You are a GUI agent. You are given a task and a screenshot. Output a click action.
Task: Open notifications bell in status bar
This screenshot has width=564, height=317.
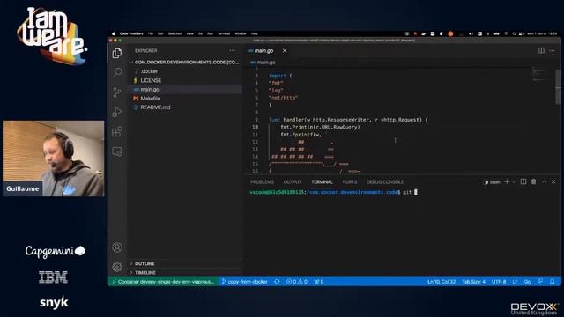coord(553,282)
